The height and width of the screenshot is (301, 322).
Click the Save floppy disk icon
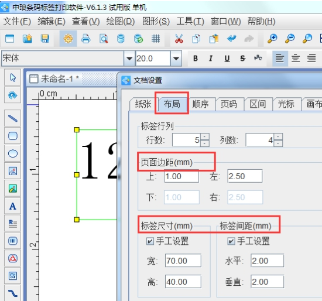click(45, 39)
